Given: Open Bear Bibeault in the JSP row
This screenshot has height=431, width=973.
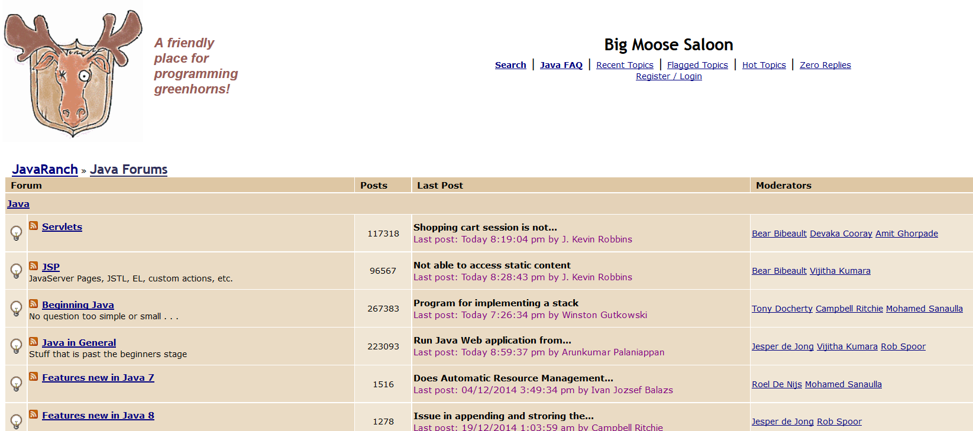Looking at the screenshot, I should [x=779, y=271].
